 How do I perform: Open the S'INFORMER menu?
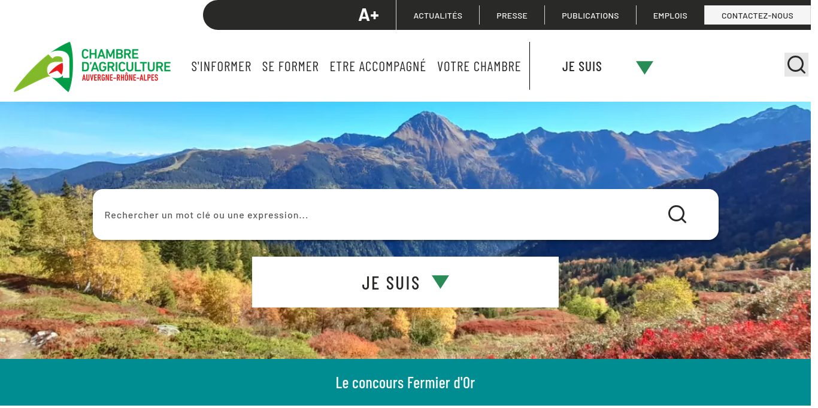[x=221, y=66]
